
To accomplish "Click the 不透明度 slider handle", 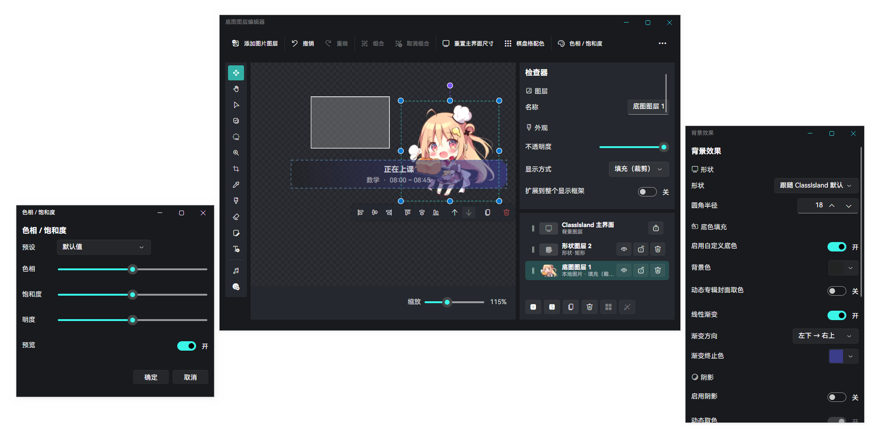I will tap(664, 147).
